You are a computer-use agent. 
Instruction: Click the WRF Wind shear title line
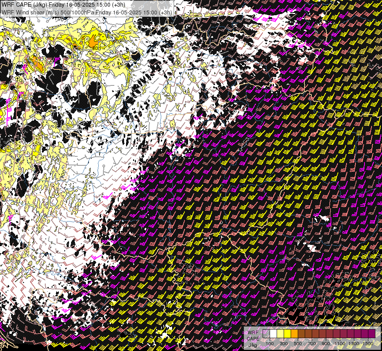point(87,12)
